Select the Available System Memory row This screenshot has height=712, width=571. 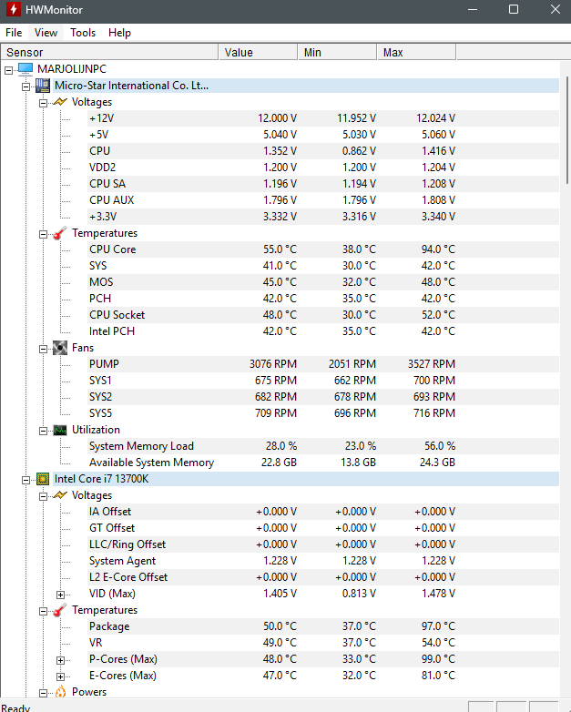click(x=323, y=463)
